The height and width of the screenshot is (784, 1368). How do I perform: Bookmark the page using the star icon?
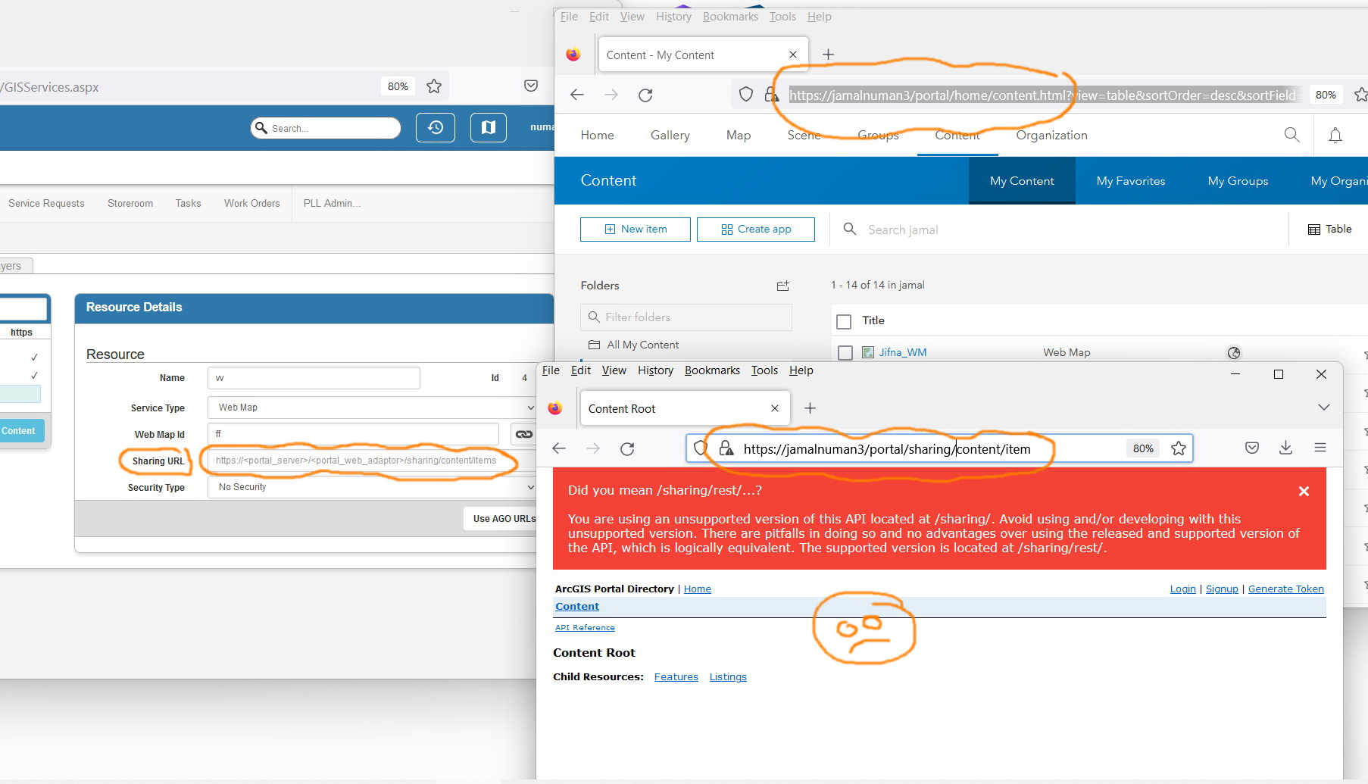pyautogui.click(x=1178, y=448)
